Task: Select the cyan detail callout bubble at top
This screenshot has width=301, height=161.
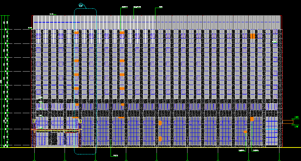Action: (x=81, y=5)
